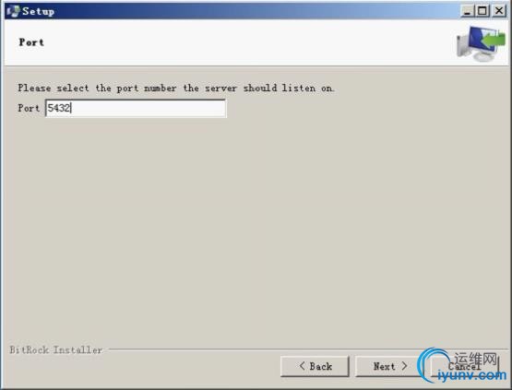Proceed to the next step with Next
This screenshot has height=390, width=512.
click(389, 366)
